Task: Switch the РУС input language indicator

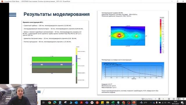Action: 169,102
